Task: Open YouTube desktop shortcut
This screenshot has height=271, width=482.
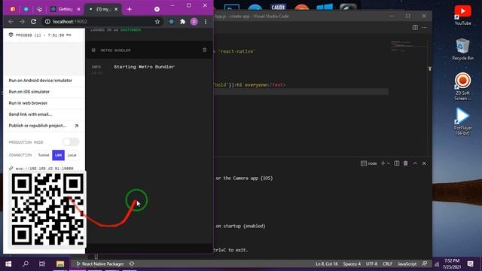Action: coord(462,15)
